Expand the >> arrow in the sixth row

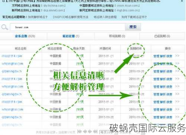point(177,94)
